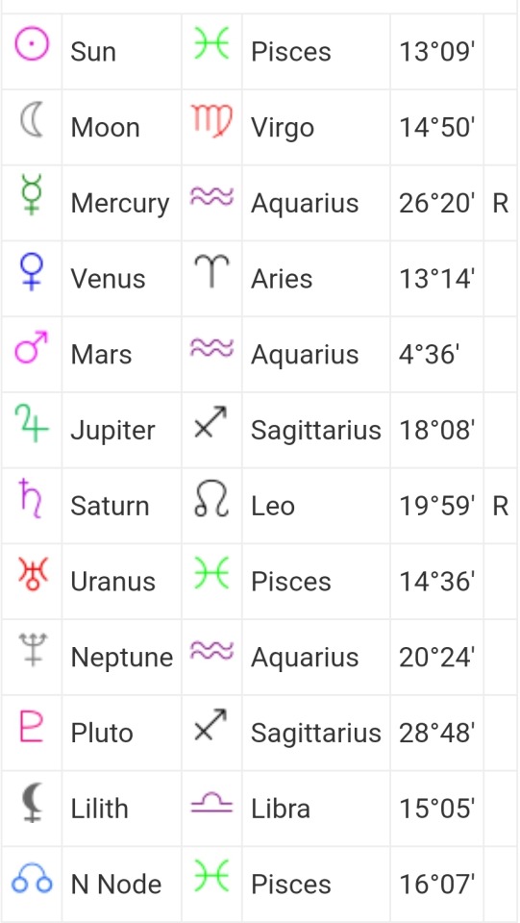Click the magenta Mars symbol

[x=32, y=347]
